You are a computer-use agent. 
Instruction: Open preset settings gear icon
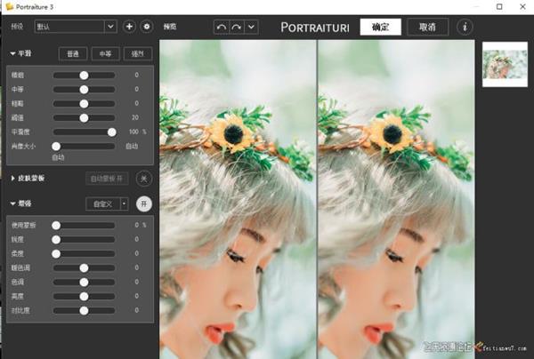click(147, 27)
